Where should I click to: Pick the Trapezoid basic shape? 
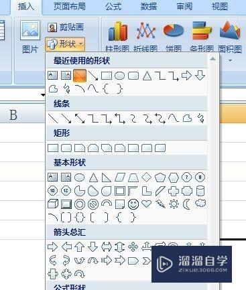pyautogui.click(x=133, y=177)
